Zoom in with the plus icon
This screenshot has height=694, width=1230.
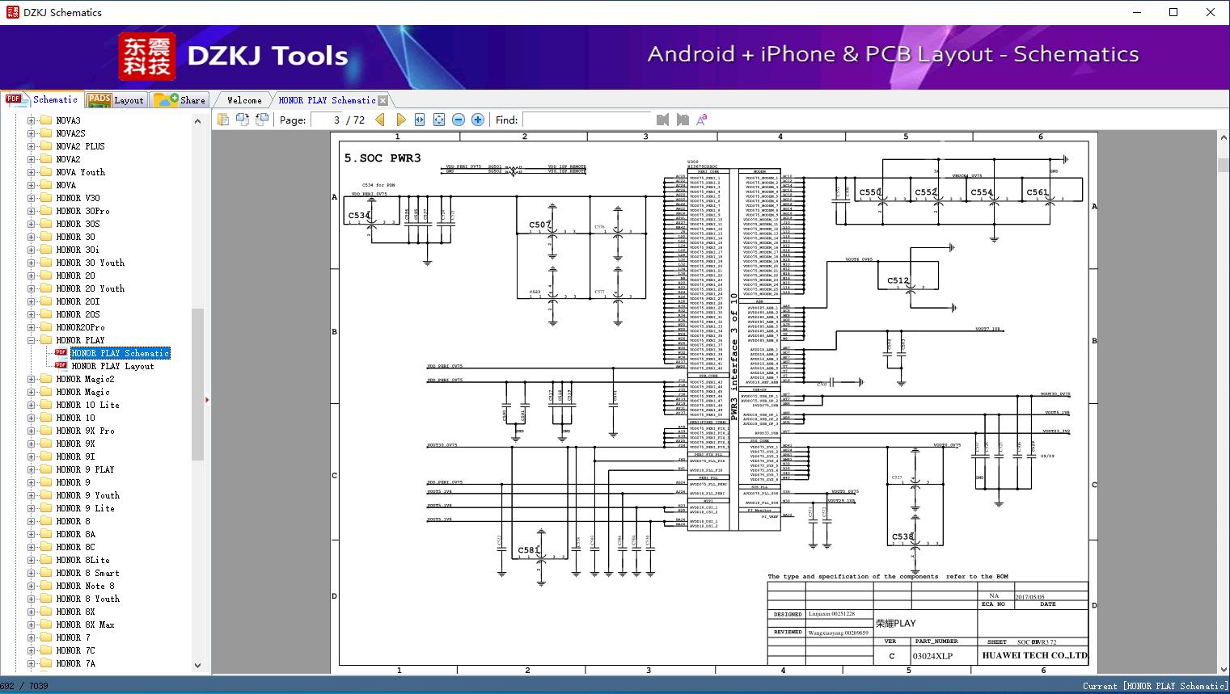click(478, 120)
